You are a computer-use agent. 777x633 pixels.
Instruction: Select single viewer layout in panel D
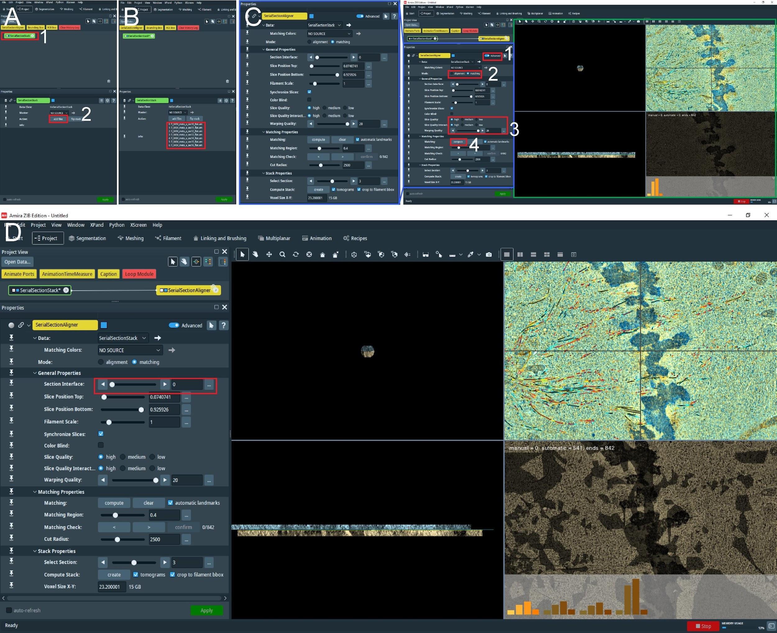tap(507, 255)
